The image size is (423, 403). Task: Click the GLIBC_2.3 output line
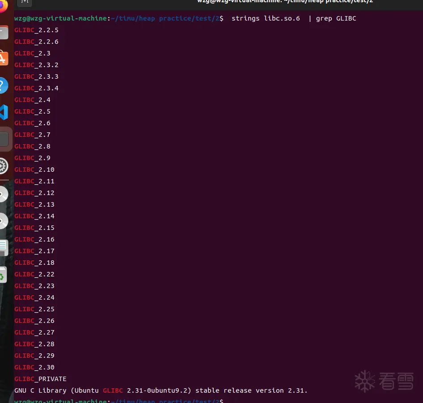32,53
